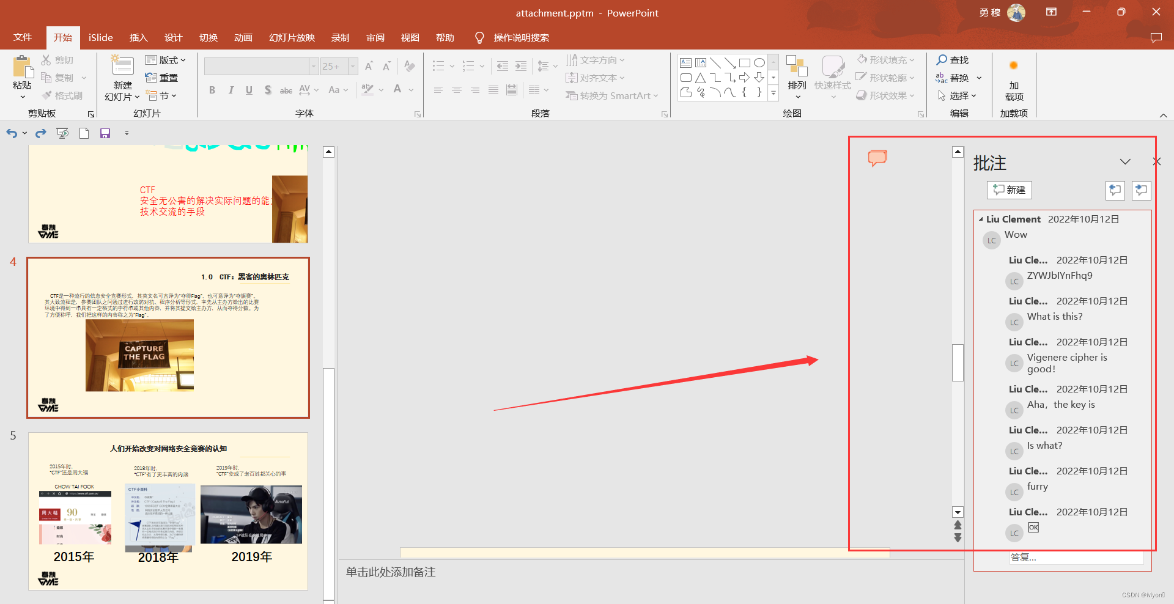
Task: Click the Decrease indent level icon
Action: (503, 66)
